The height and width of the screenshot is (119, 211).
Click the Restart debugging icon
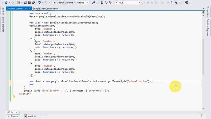pos(156,3)
